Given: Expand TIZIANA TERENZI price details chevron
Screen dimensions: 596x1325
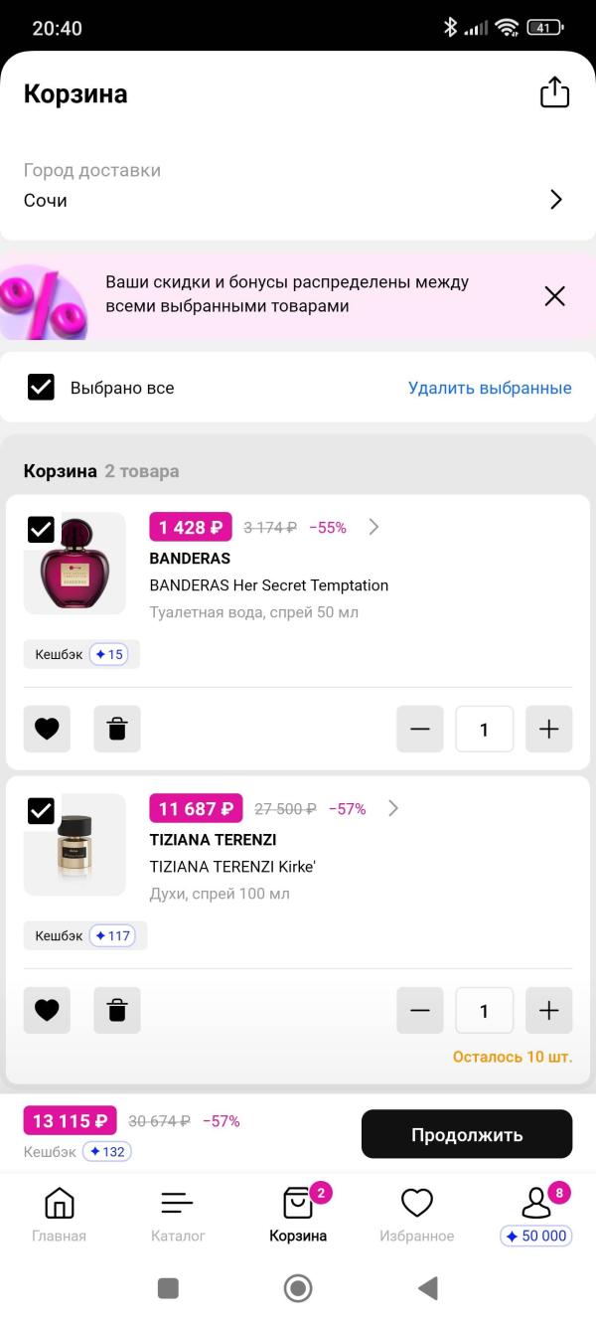Looking at the screenshot, I should [x=393, y=808].
